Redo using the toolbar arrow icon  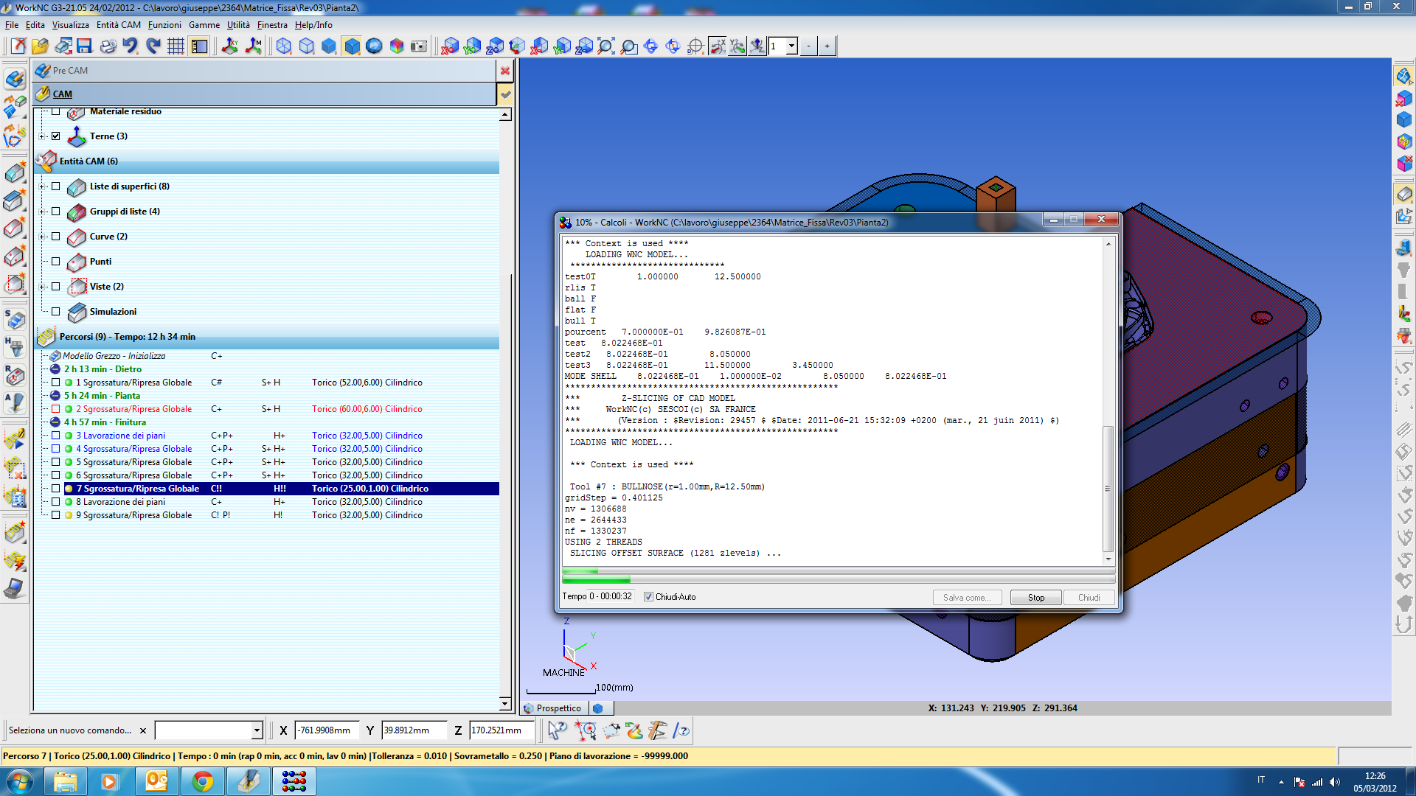coord(153,46)
